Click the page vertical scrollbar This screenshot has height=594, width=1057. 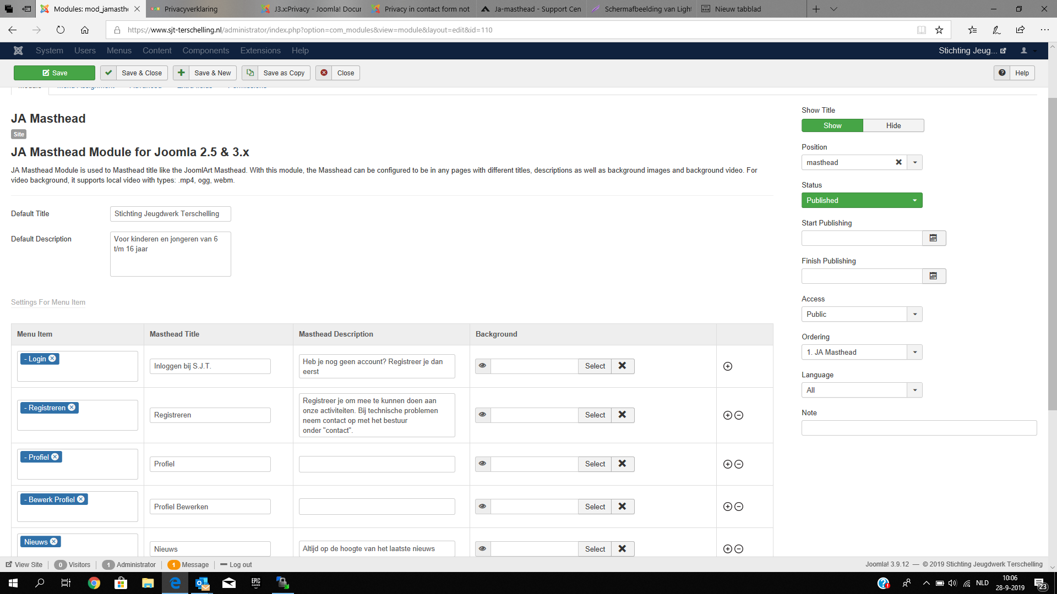[1052, 253]
